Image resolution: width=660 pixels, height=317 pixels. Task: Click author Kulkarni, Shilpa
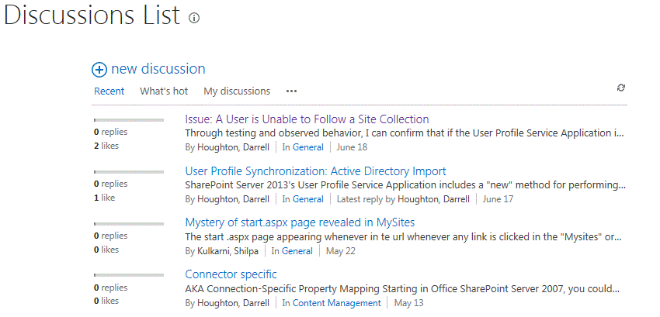228,251
